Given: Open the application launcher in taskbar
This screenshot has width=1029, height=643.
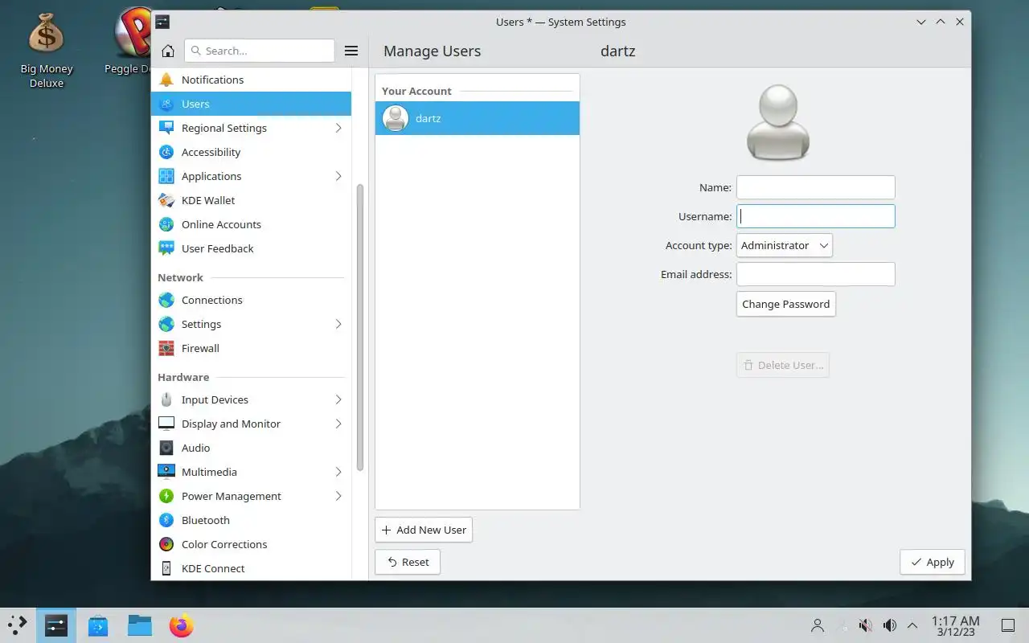Looking at the screenshot, I should 17,625.
